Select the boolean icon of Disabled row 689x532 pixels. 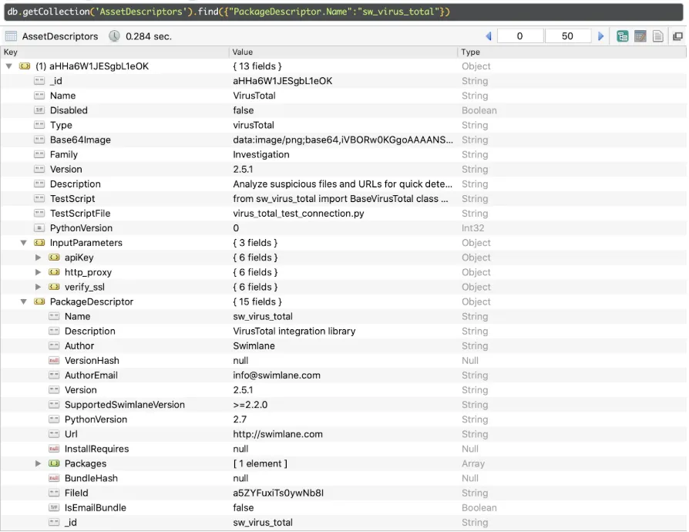point(39,110)
